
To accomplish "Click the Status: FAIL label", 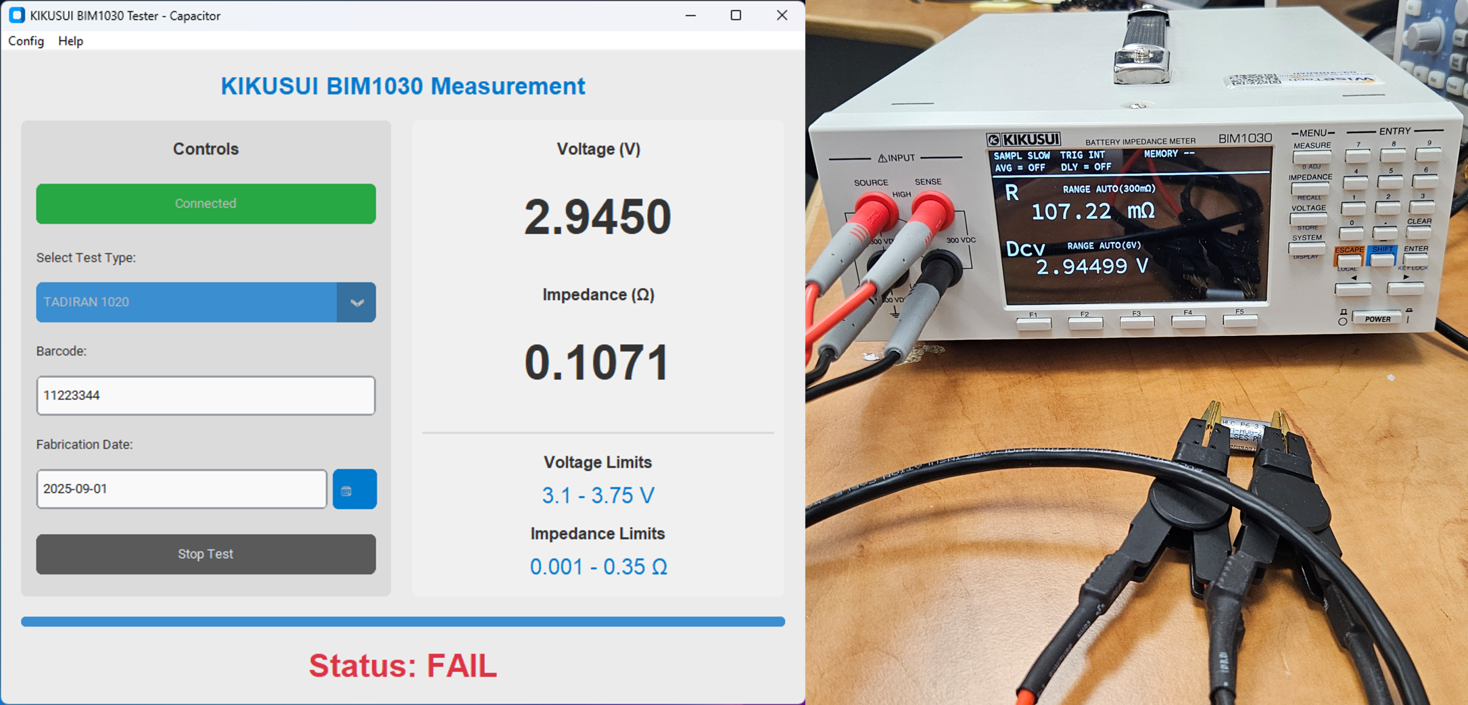I will click(x=403, y=665).
